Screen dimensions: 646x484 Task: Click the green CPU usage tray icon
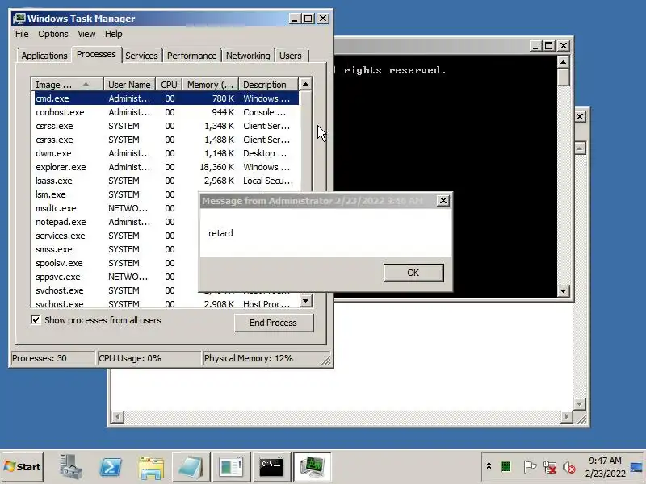(506, 467)
